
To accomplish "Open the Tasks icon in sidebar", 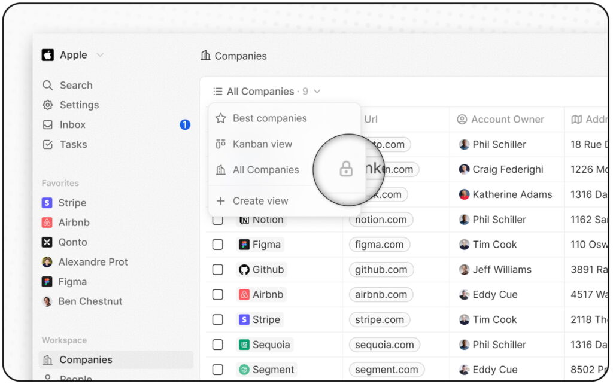I will 48,145.
